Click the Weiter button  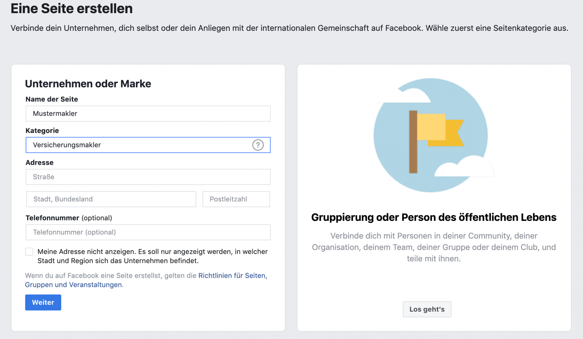point(43,302)
